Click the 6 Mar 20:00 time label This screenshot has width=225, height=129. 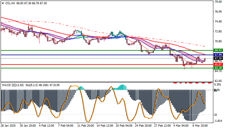200,126
